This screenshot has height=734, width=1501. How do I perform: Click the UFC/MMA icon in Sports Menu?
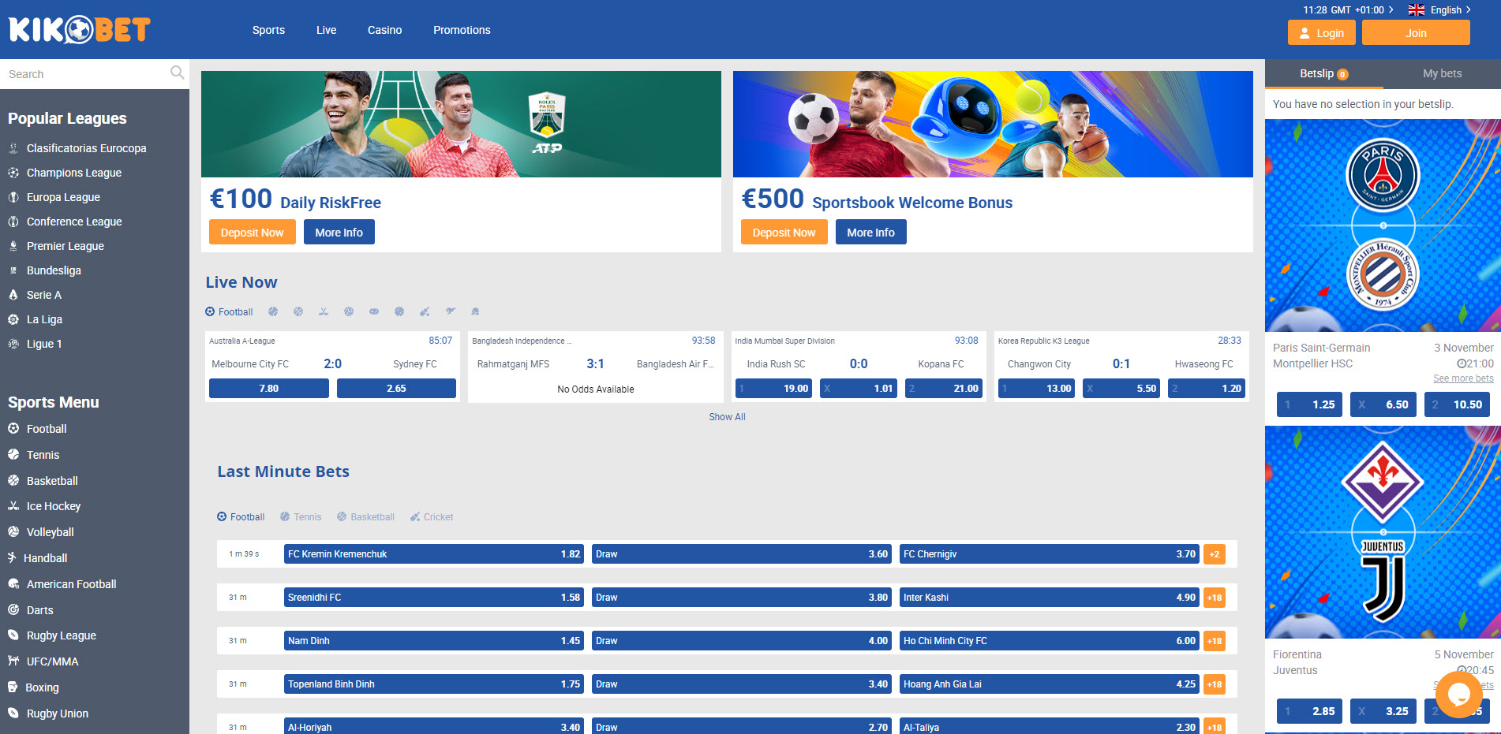pyautogui.click(x=13, y=661)
